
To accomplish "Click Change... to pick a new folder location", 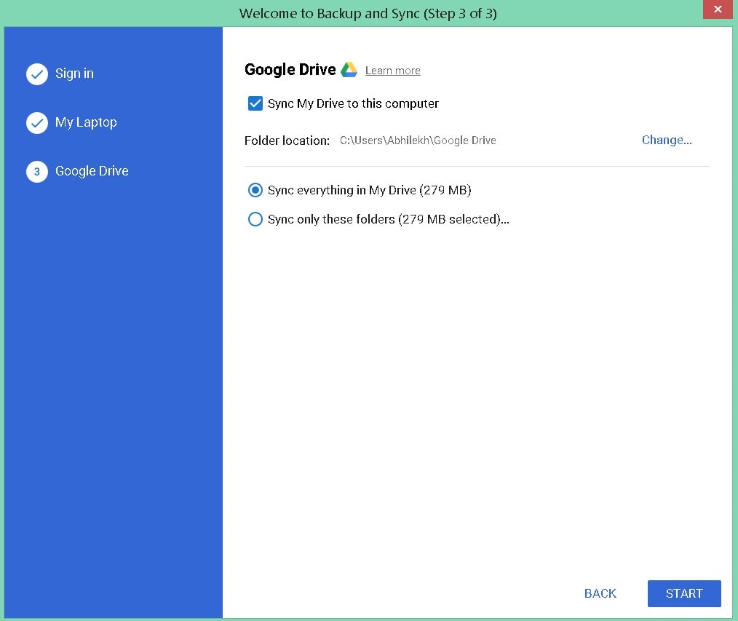I will pos(666,141).
